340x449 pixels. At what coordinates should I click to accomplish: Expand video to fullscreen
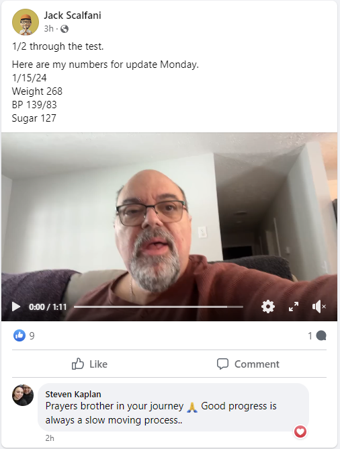click(294, 307)
